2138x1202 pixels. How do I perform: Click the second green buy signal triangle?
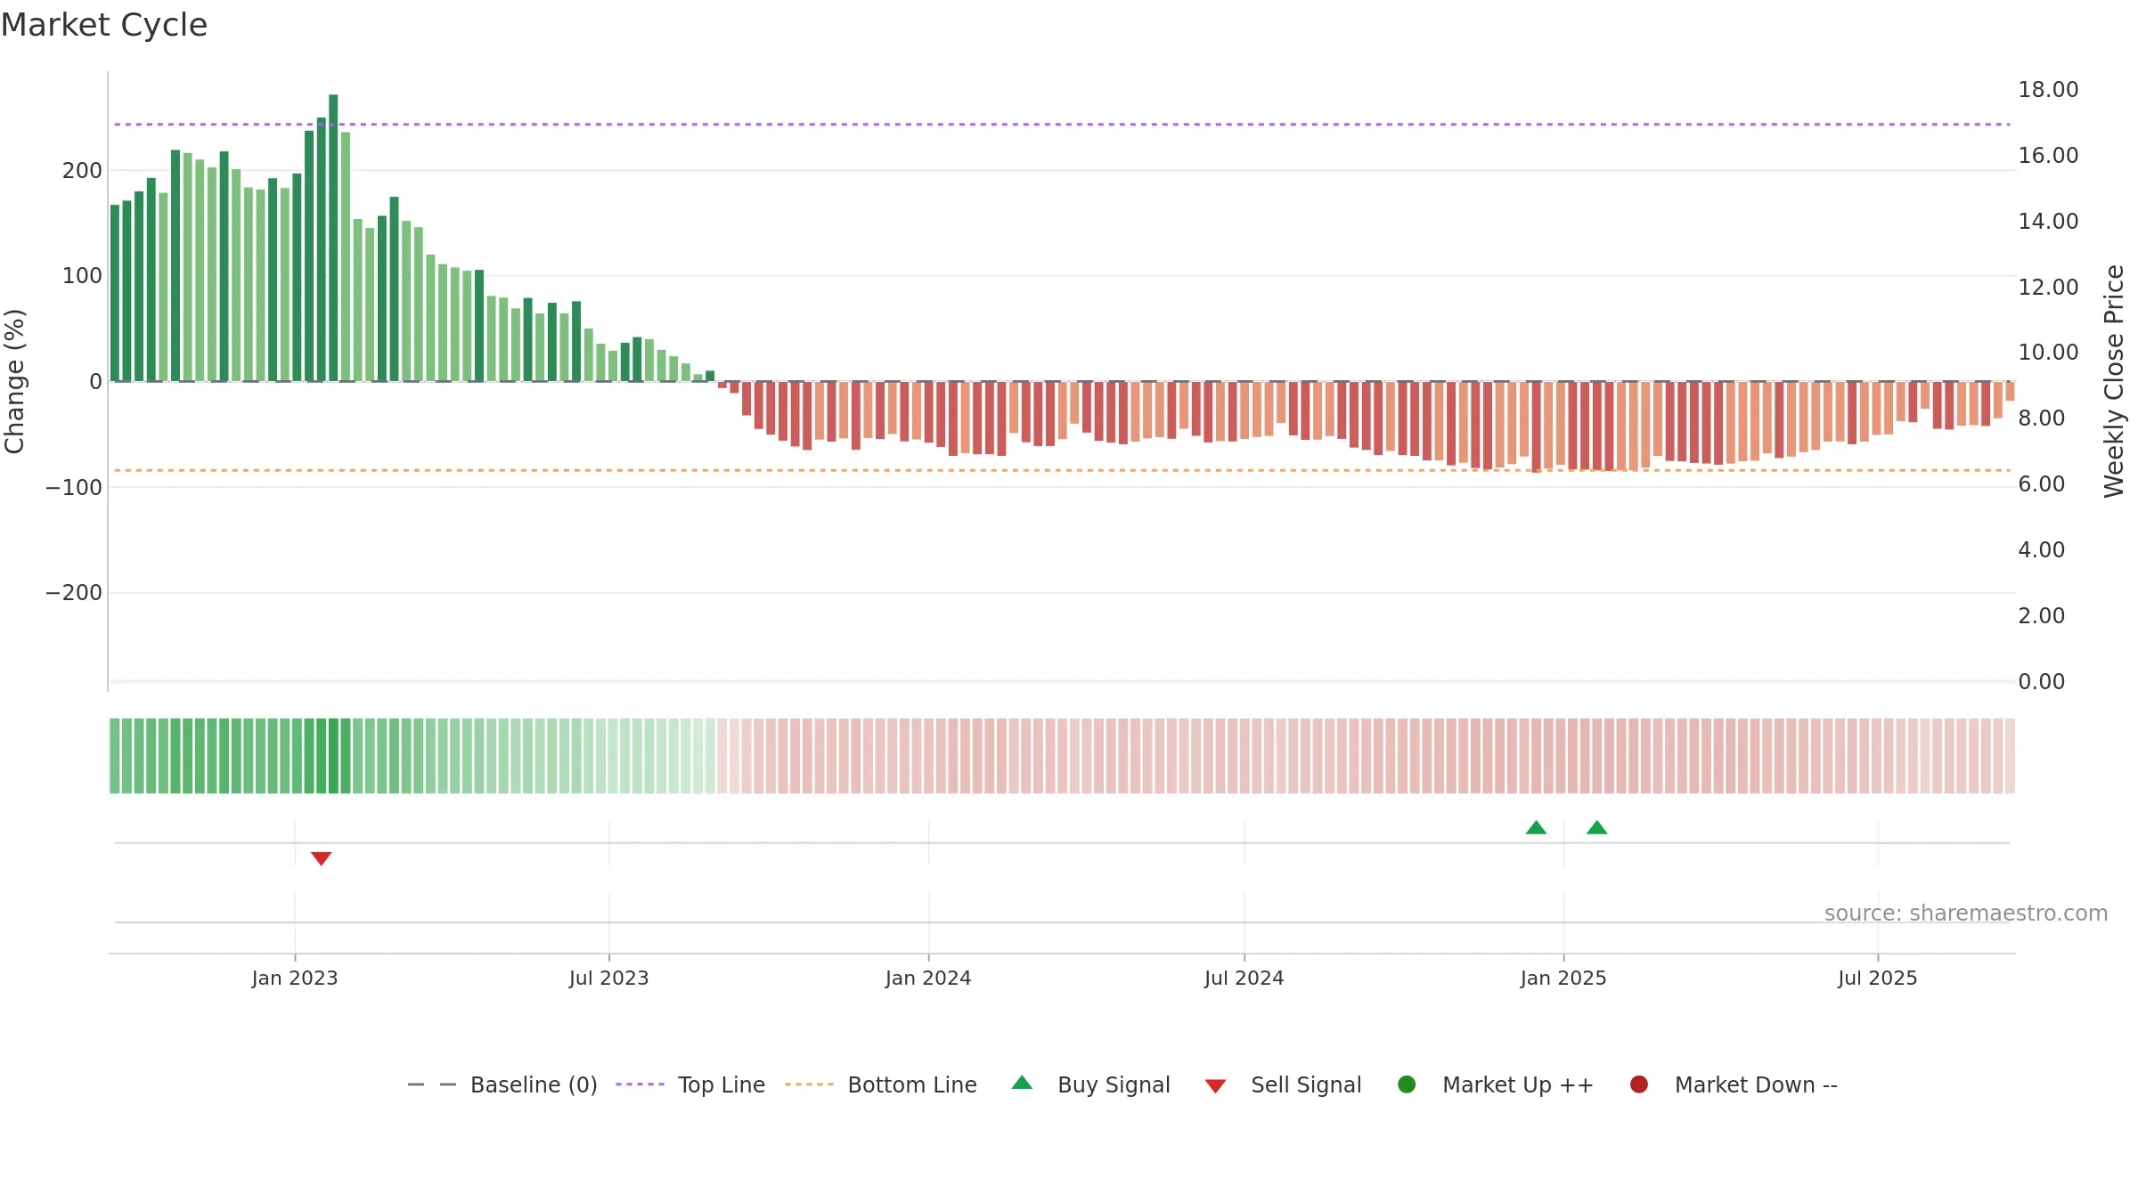1597,828
